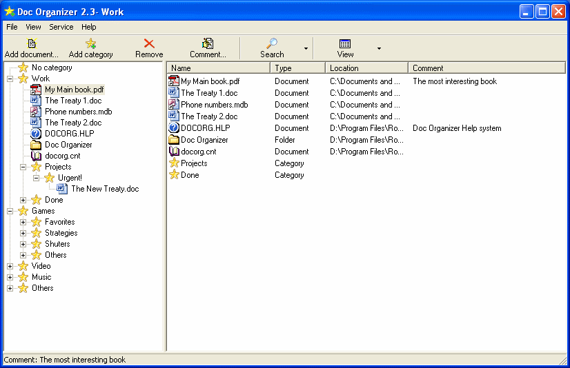Click the help icon of DOCORG.HLP in list
The image size is (570, 368).
(174, 127)
